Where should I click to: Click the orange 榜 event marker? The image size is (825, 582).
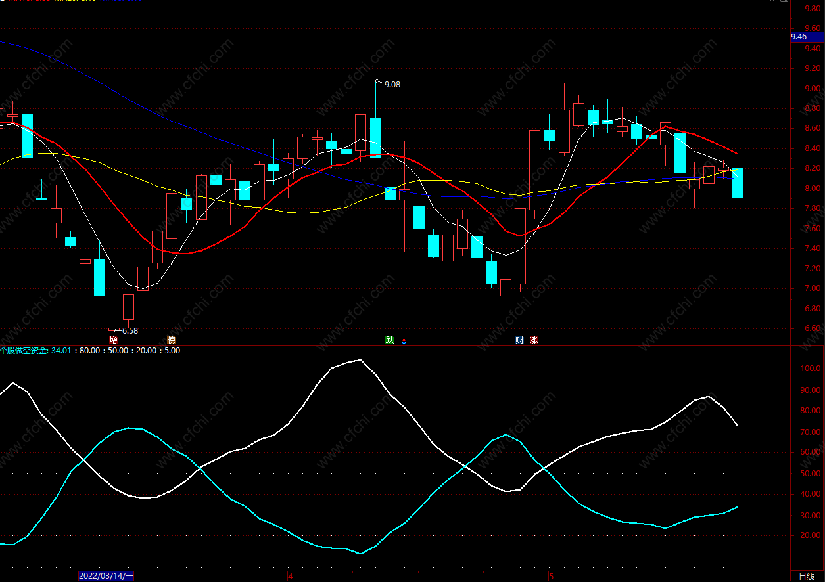pos(172,340)
